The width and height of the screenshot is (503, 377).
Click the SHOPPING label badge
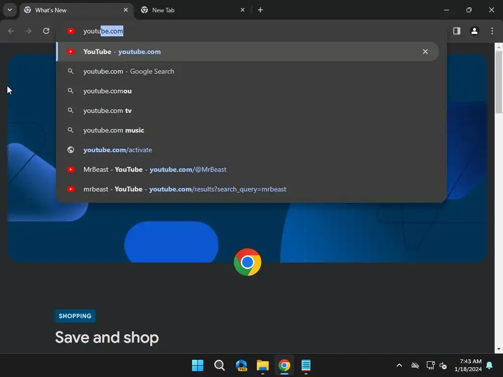(75, 316)
